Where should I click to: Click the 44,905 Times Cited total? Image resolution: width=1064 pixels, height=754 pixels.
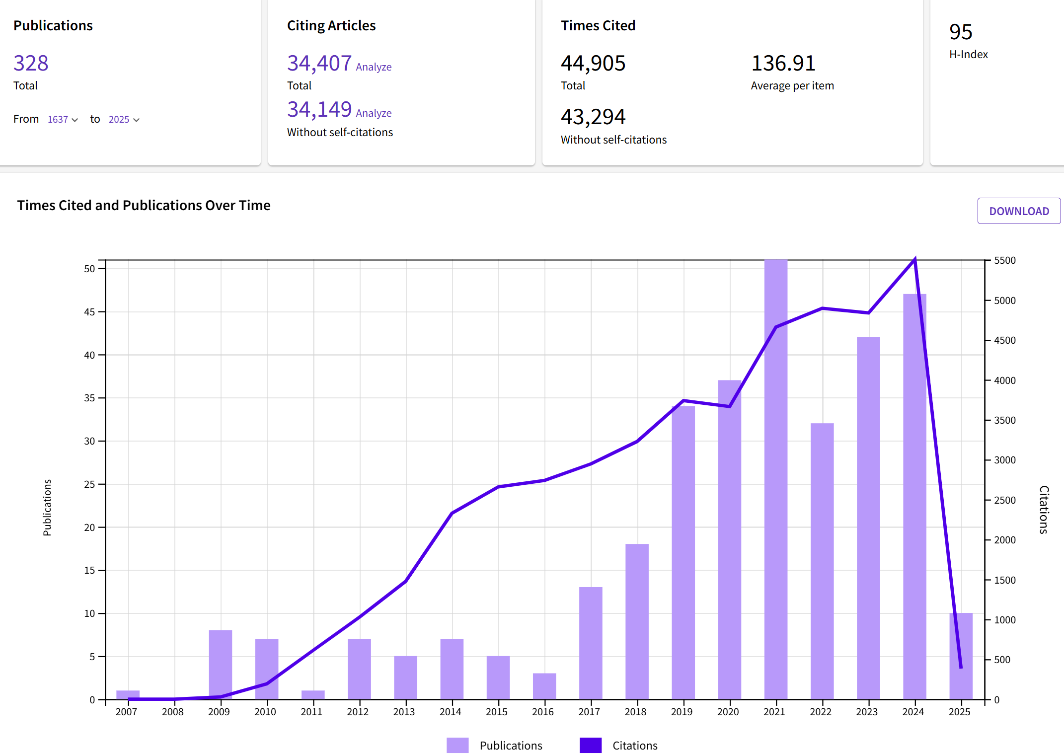tap(593, 63)
